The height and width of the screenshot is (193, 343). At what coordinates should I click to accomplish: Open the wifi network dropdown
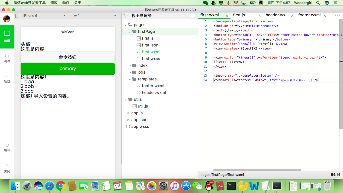[95, 16]
